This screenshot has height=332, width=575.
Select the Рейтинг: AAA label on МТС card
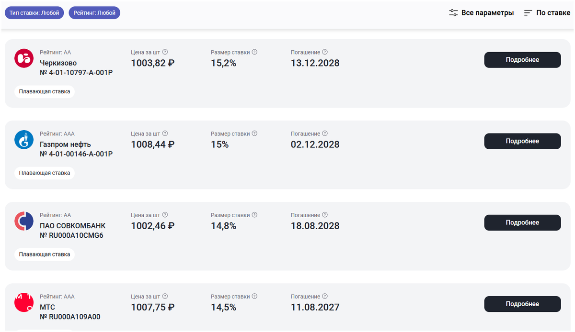[57, 296]
